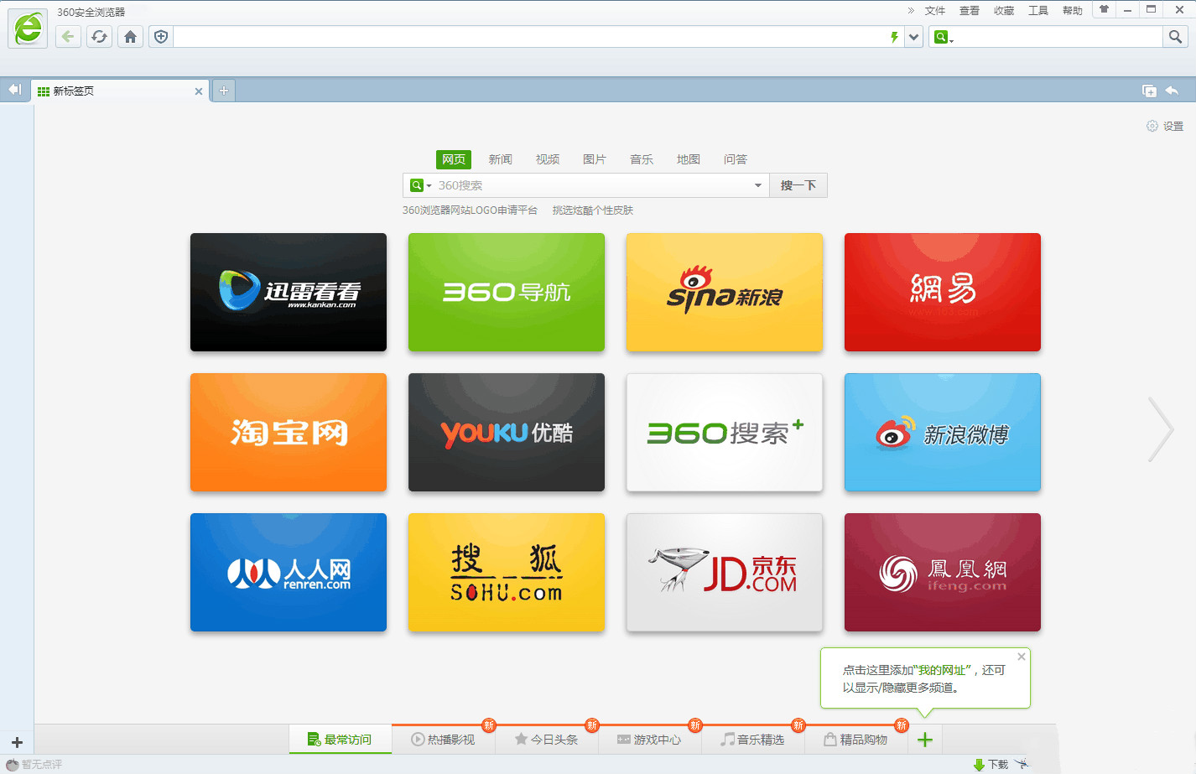
Task: Open the 360搜索 engine icon dropdown
Action: [420, 185]
